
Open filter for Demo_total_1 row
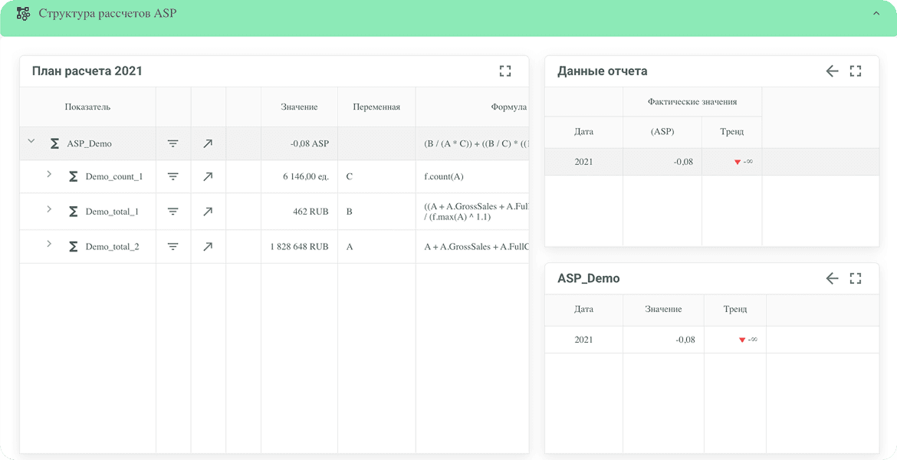[172, 212]
